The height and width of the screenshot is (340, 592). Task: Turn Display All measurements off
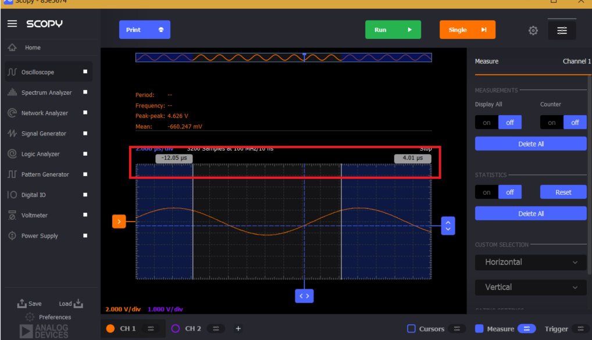tap(509, 122)
